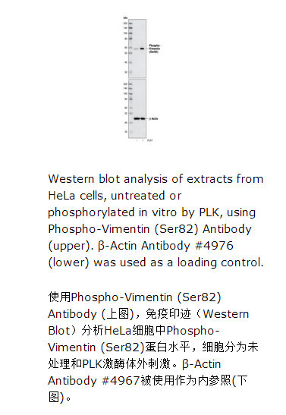
Task: Click the lower β-Actin blot panel
Action: 137,108
